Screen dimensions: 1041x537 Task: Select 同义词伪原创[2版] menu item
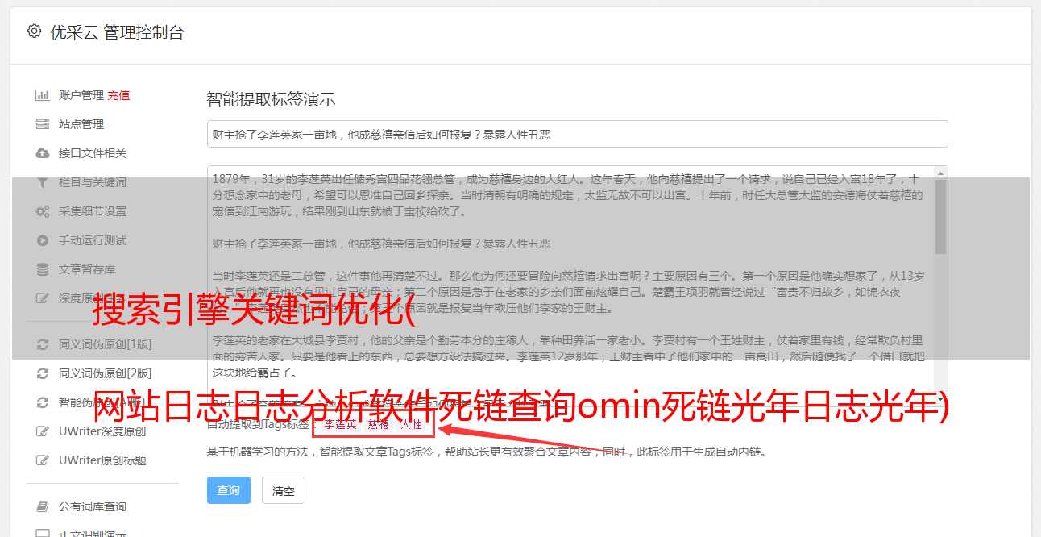coord(105,373)
